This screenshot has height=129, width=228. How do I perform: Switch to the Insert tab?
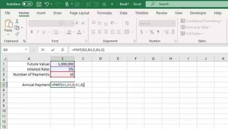pos(41,13)
